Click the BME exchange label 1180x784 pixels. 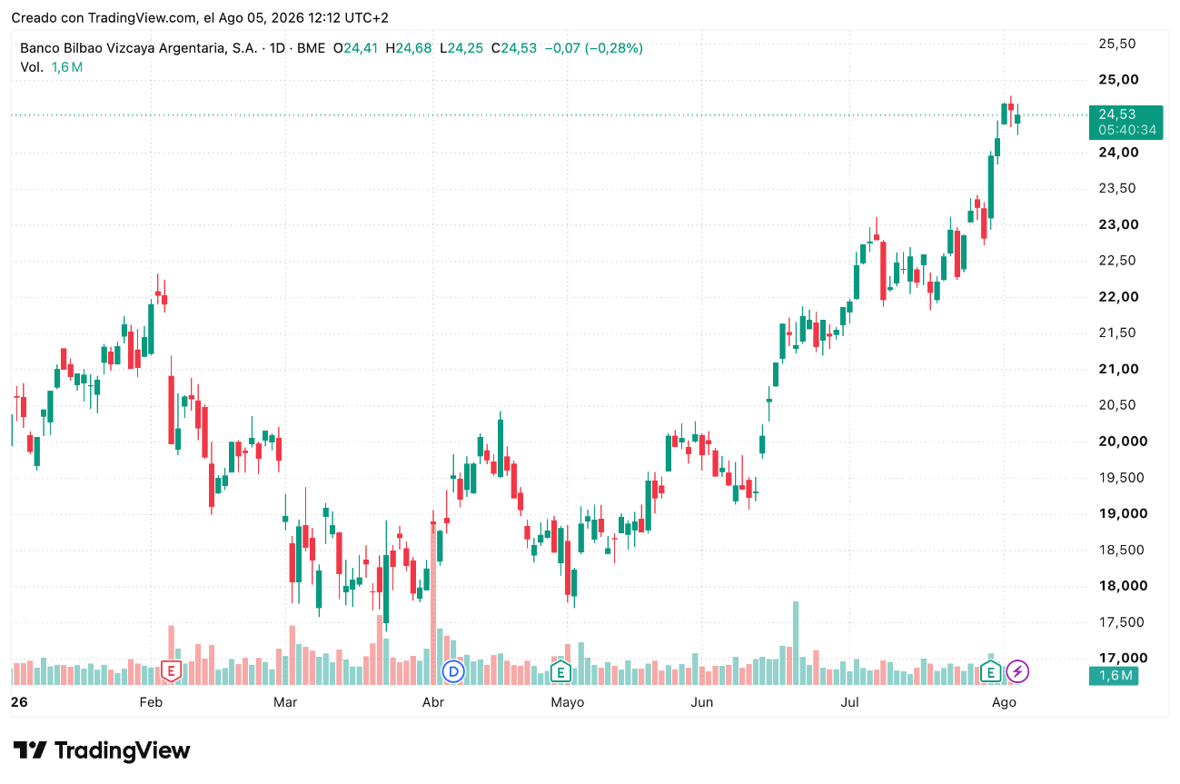coord(311,48)
